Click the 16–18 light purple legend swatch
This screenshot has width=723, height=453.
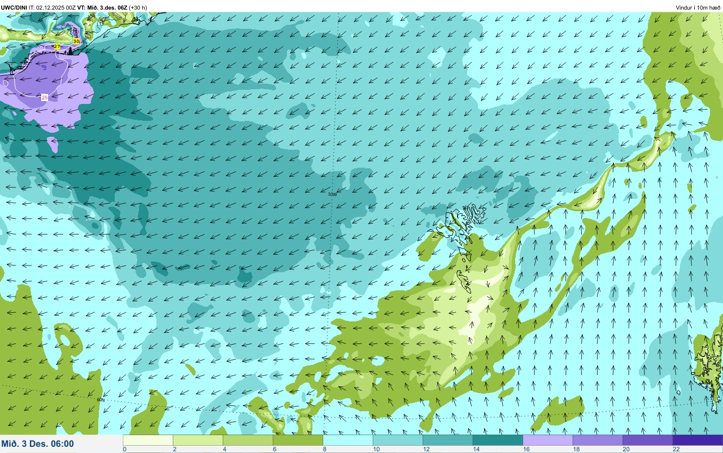click(548, 440)
